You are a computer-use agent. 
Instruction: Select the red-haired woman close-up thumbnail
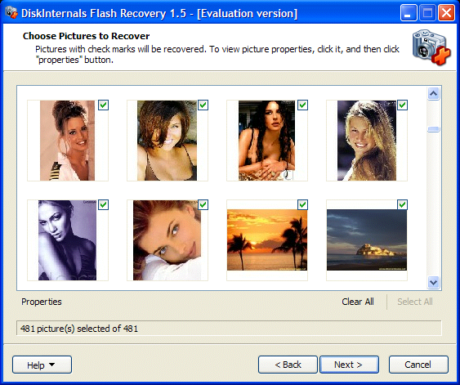point(167,240)
